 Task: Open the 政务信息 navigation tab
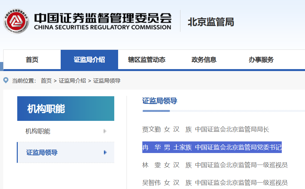coord(204,59)
